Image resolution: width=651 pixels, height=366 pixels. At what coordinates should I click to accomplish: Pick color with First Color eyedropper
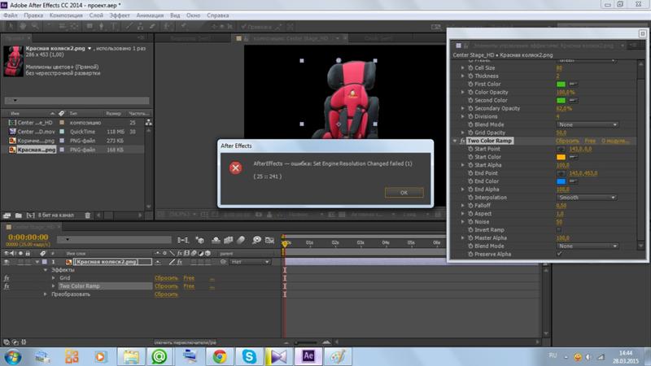[573, 85]
